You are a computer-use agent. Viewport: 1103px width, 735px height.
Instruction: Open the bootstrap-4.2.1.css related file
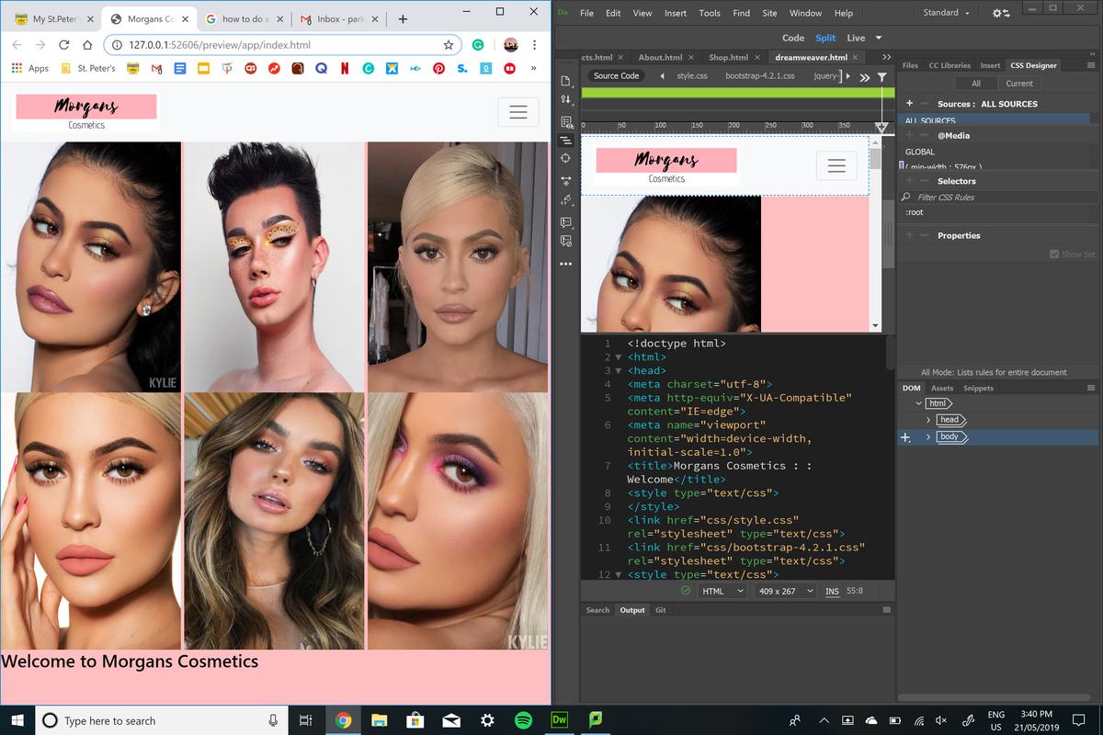[x=759, y=75]
